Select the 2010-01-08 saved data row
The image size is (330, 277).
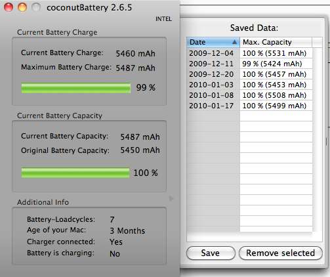[x=249, y=95]
